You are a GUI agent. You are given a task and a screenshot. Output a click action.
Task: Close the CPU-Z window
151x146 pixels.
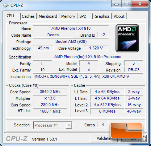pyautogui.click(x=140, y=4)
